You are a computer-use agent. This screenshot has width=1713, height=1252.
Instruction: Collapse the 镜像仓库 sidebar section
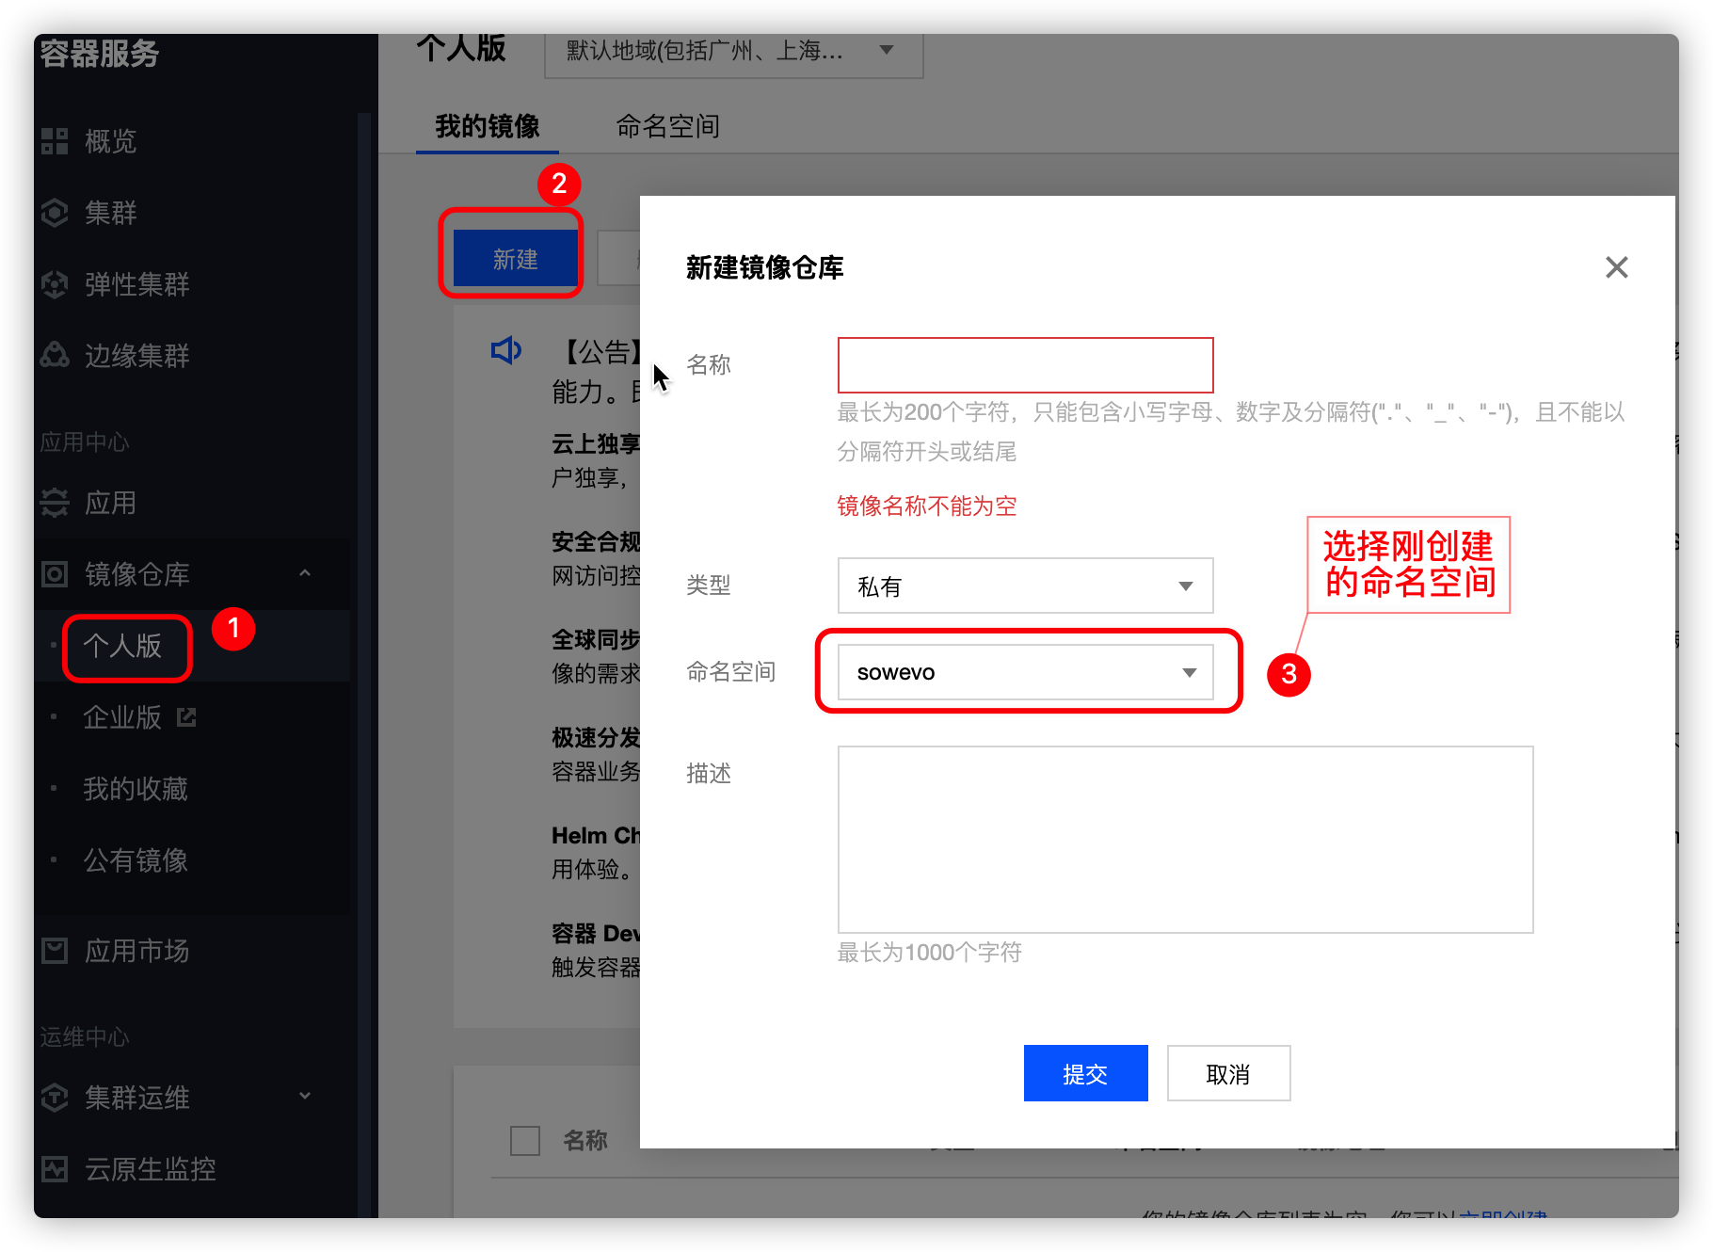click(x=304, y=573)
